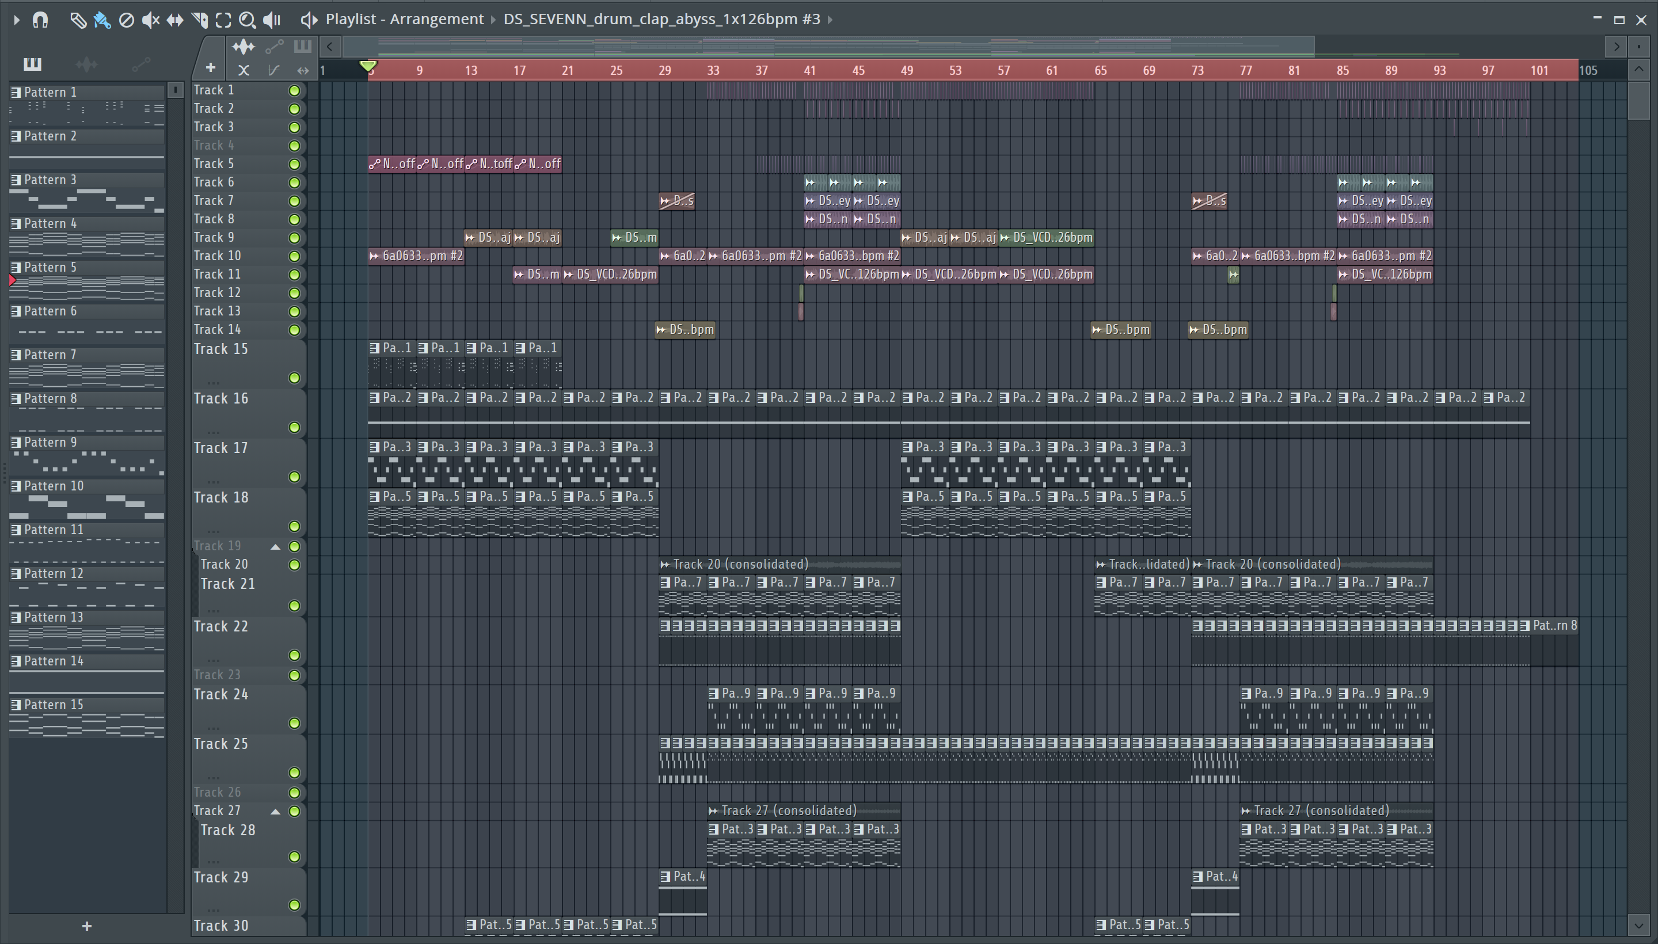
Task: Click the picker panel scrollbar handle
Action: click(x=175, y=90)
